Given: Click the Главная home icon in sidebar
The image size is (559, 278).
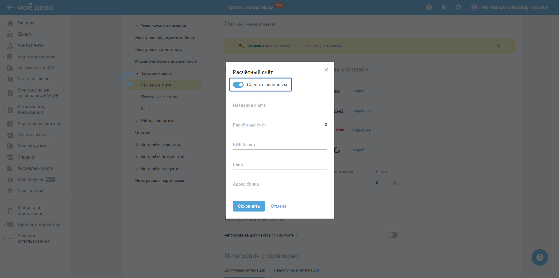Looking at the screenshot, I should [10, 23].
